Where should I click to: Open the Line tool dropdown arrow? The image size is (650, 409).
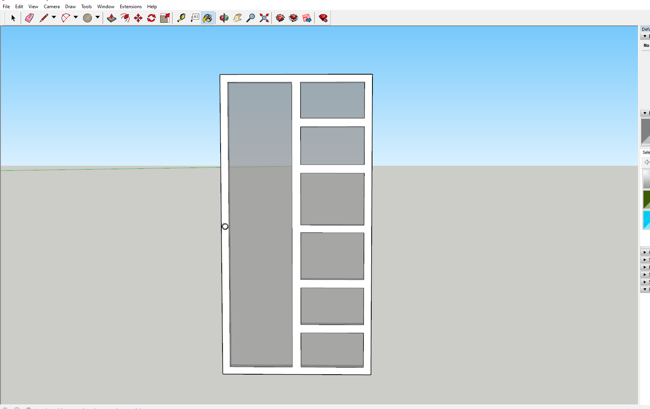coord(54,17)
